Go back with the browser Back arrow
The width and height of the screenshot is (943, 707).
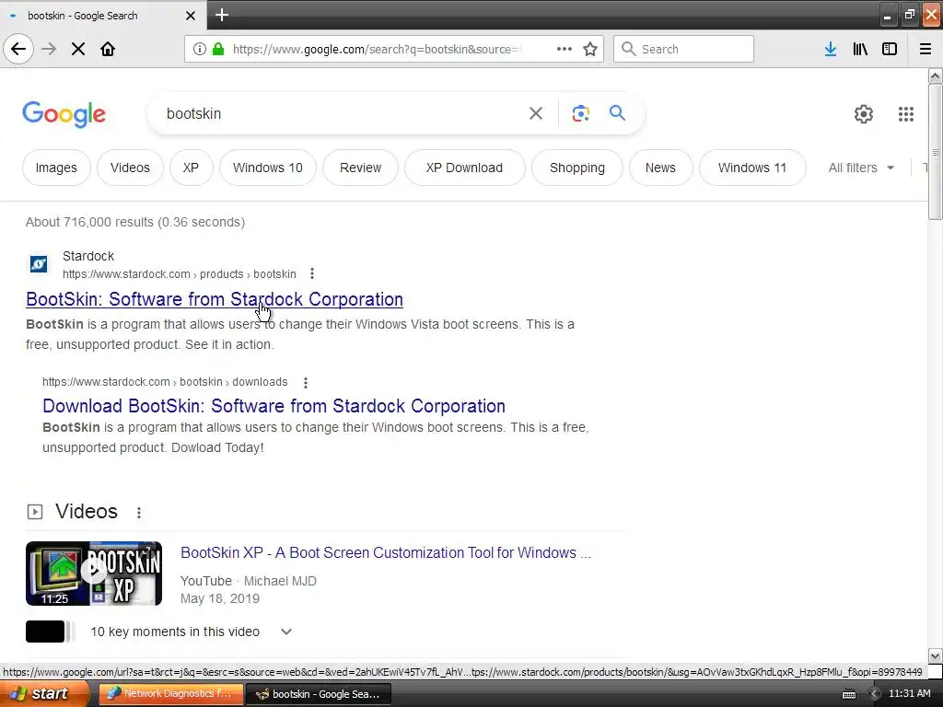click(18, 49)
